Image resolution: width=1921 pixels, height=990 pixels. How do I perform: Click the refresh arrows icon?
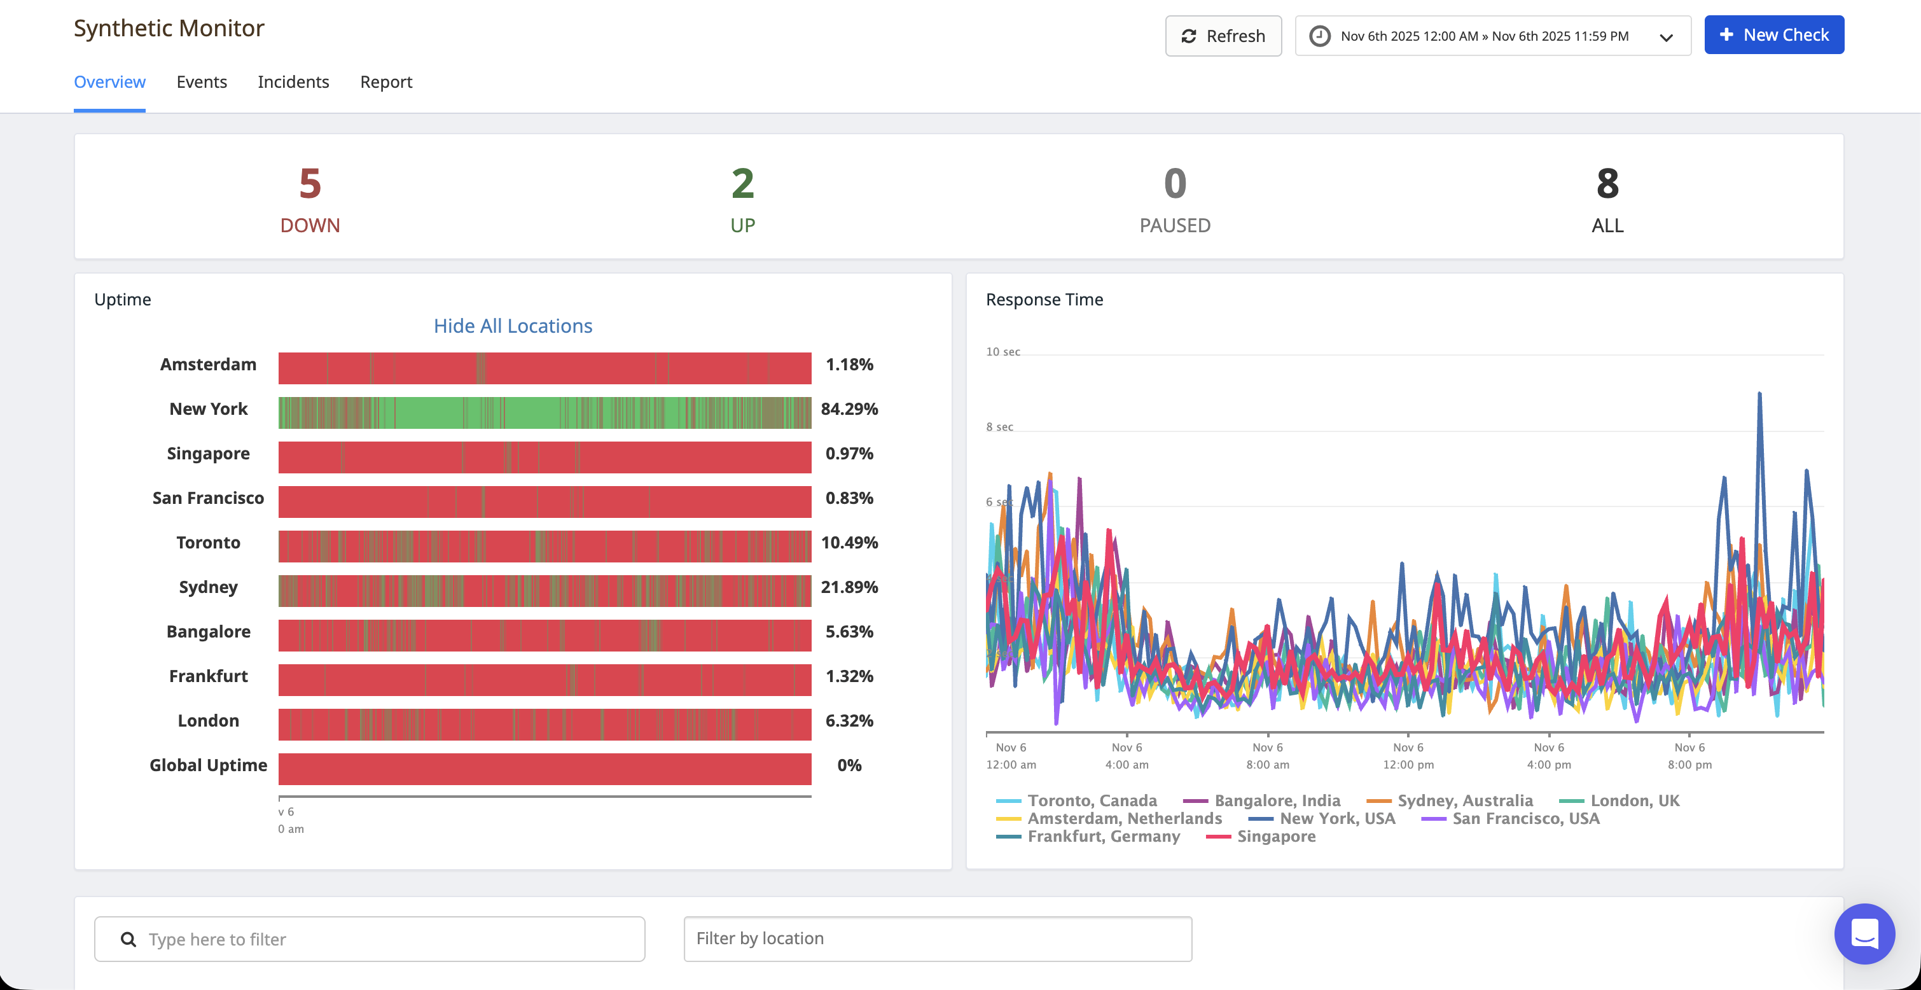pyautogui.click(x=1189, y=36)
